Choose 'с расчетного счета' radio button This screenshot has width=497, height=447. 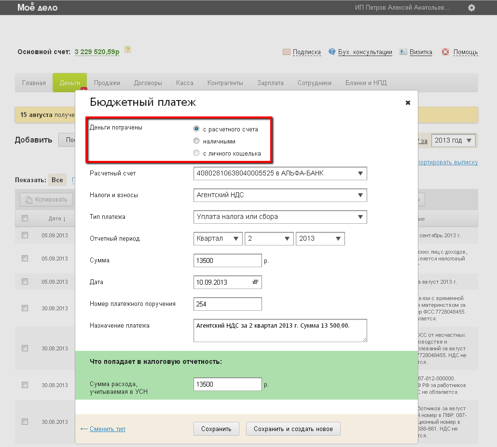click(196, 129)
